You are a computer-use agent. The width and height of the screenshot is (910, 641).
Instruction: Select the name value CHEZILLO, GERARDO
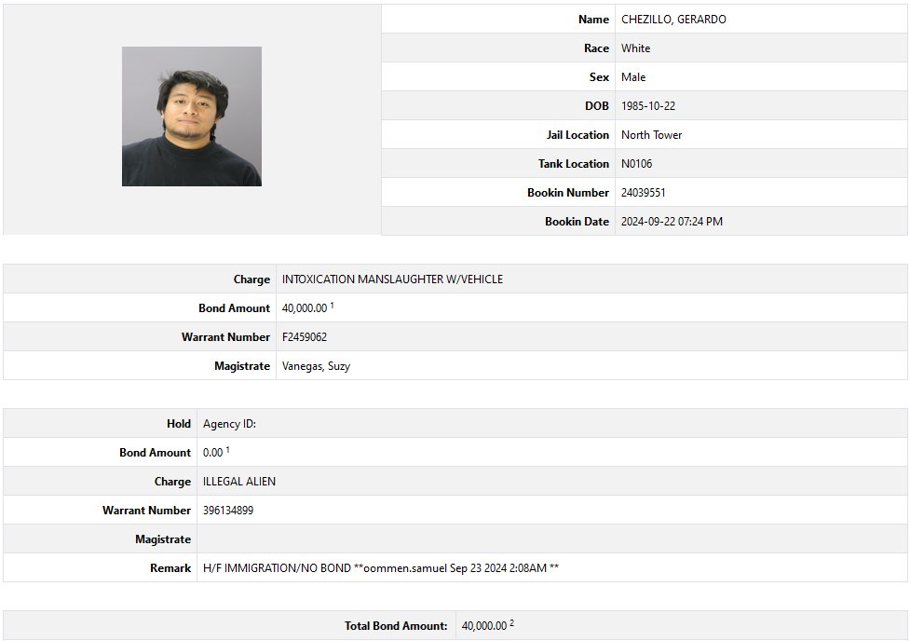(673, 20)
